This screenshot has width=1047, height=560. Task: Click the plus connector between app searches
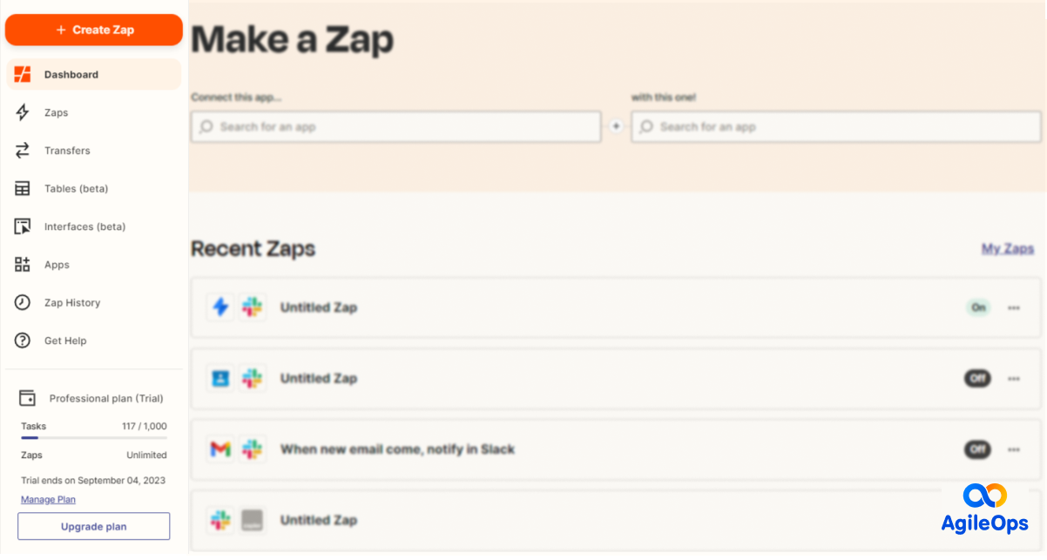coord(616,125)
